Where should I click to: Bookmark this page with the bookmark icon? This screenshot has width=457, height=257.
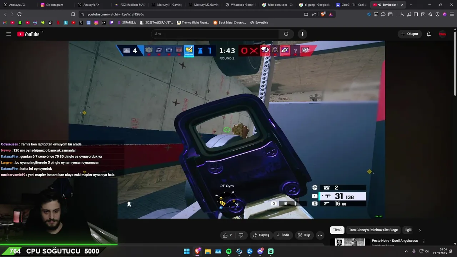point(73,14)
